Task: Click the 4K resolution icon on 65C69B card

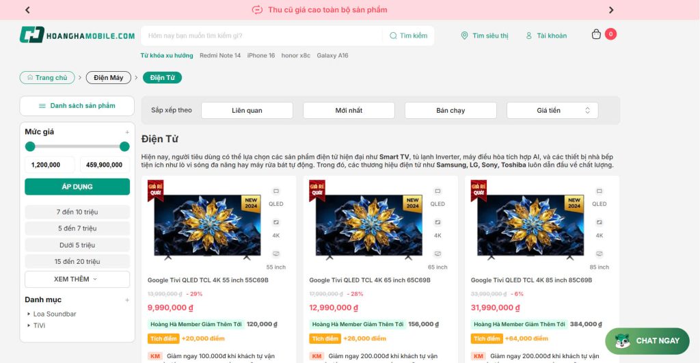Action: pos(437,222)
